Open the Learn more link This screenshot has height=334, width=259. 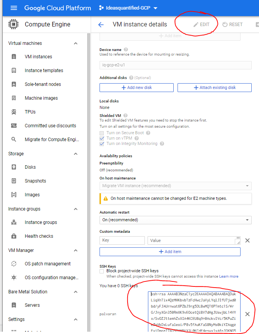229,276
